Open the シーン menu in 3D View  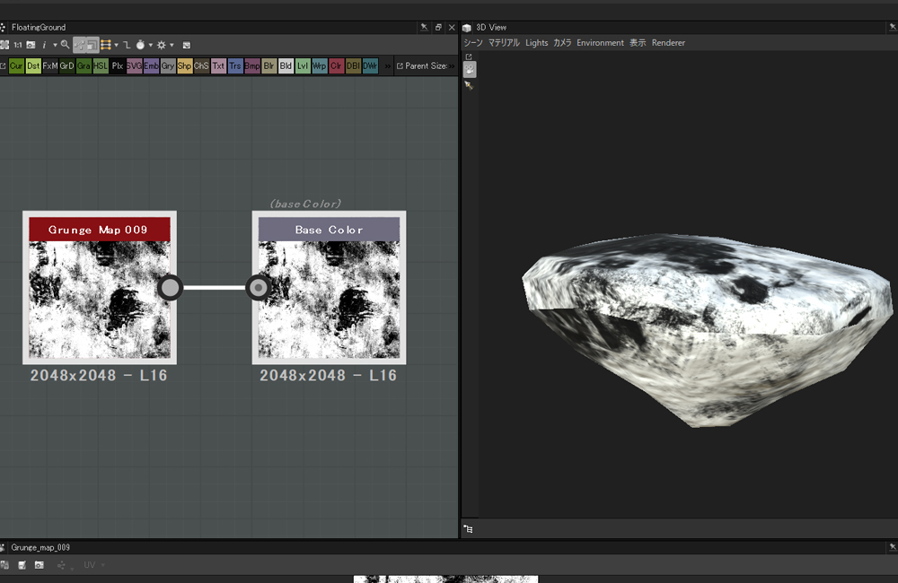tap(473, 43)
